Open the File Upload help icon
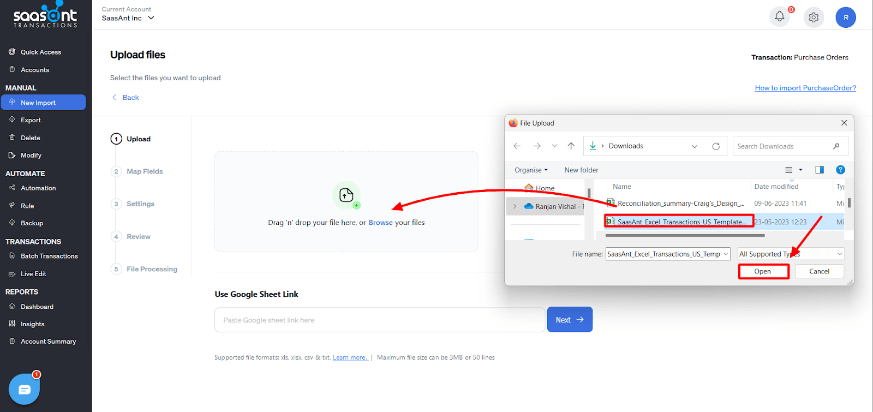Viewport: 873px width, 412px height. (840, 170)
